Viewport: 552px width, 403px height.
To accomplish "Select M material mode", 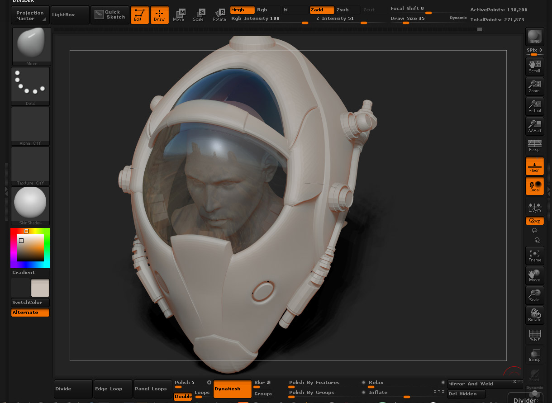I will coord(294,10).
